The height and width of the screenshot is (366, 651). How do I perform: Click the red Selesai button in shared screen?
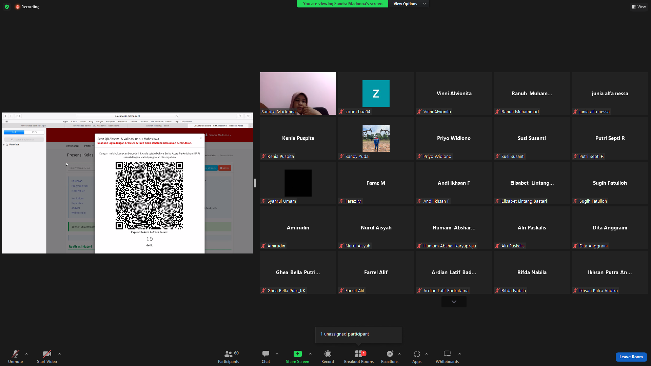click(225, 168)
